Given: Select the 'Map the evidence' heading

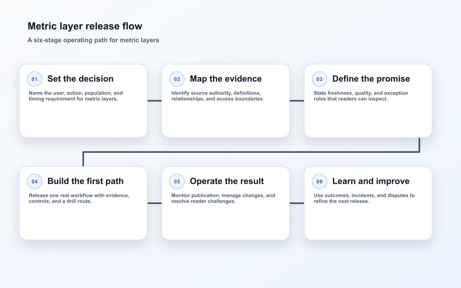Looking at the screenshot, I should (x=226, y=79).
